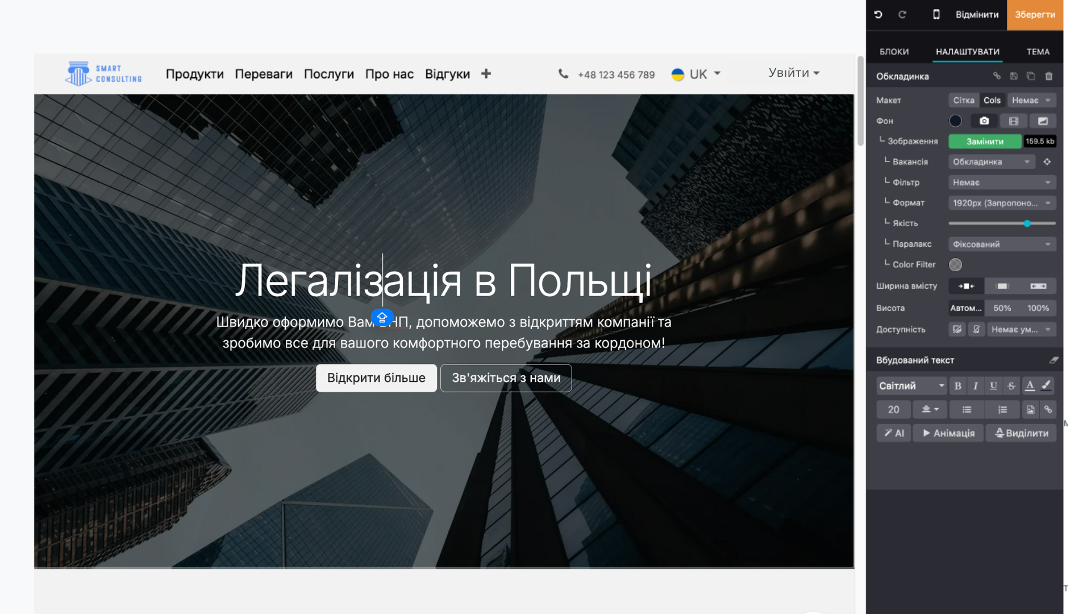Open the ТЕМА tab
The width and height of the screenshot is (1091, 614).
click(x=1038, y=52)
